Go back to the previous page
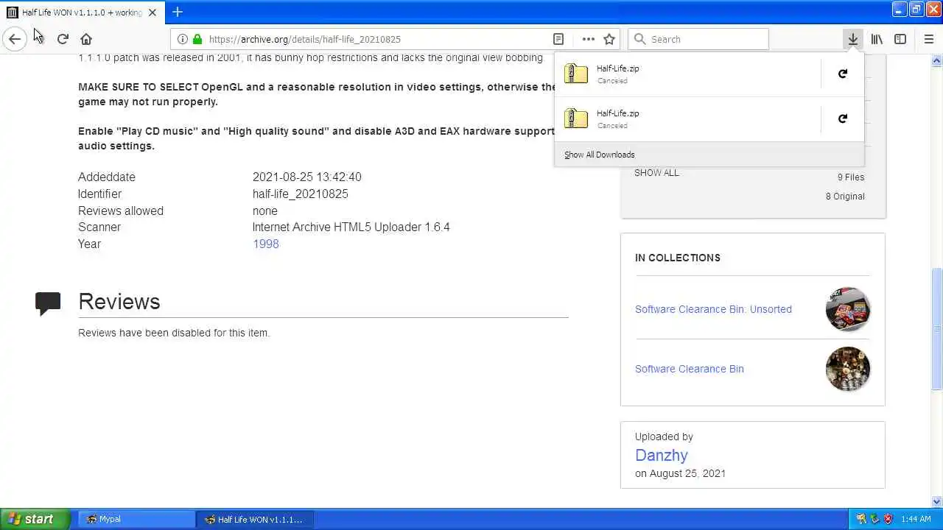Viewport: 943px width, 530px height. tap(15, 39)
